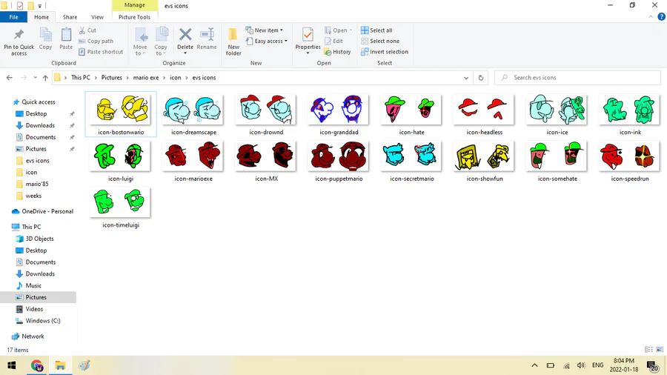Click mario exe in the breadcrumb
Image resolution: width=667 pixels, height=375 pixels.
pyautogui.click(x=146, y=77)
